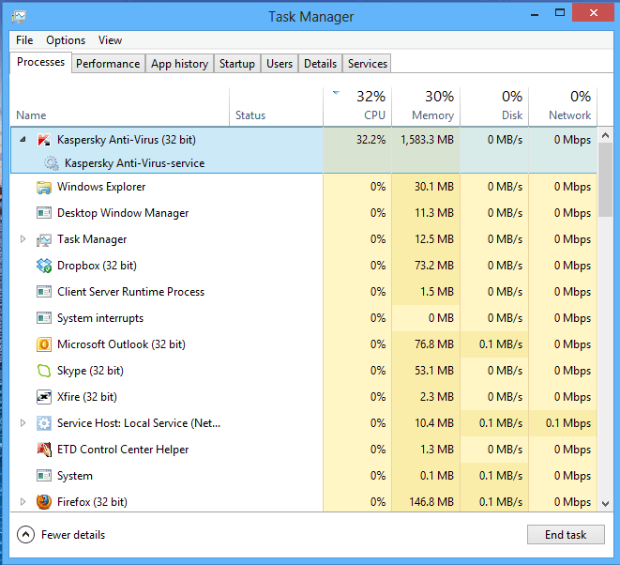Switch to the App history tab
The height and width of the screenshot is (565, 620).
click(x=179, y=64)
